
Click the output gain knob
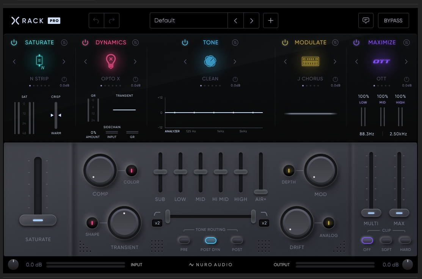pos(408,265)
